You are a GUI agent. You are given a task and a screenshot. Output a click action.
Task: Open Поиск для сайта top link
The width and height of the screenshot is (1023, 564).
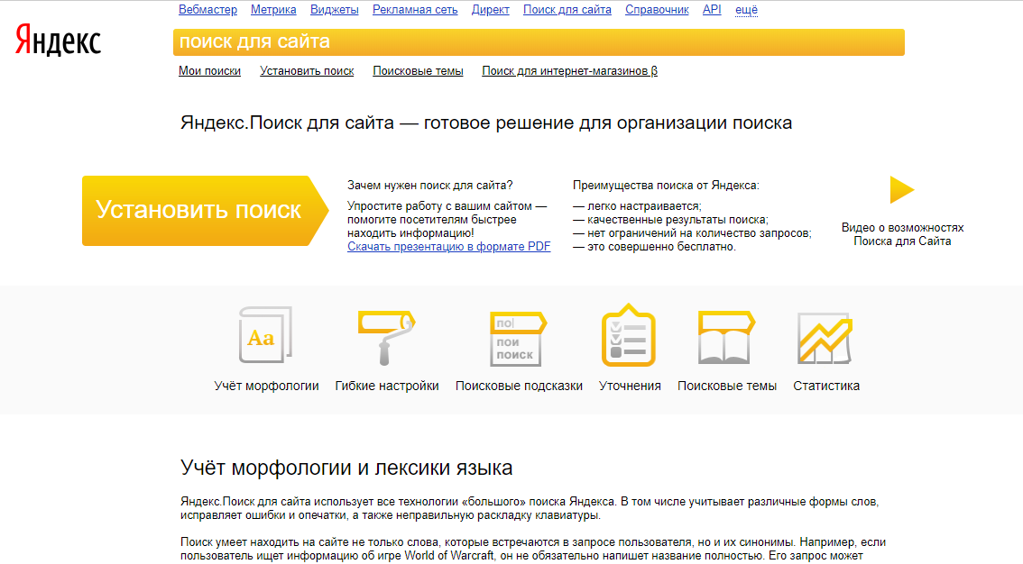567,10
